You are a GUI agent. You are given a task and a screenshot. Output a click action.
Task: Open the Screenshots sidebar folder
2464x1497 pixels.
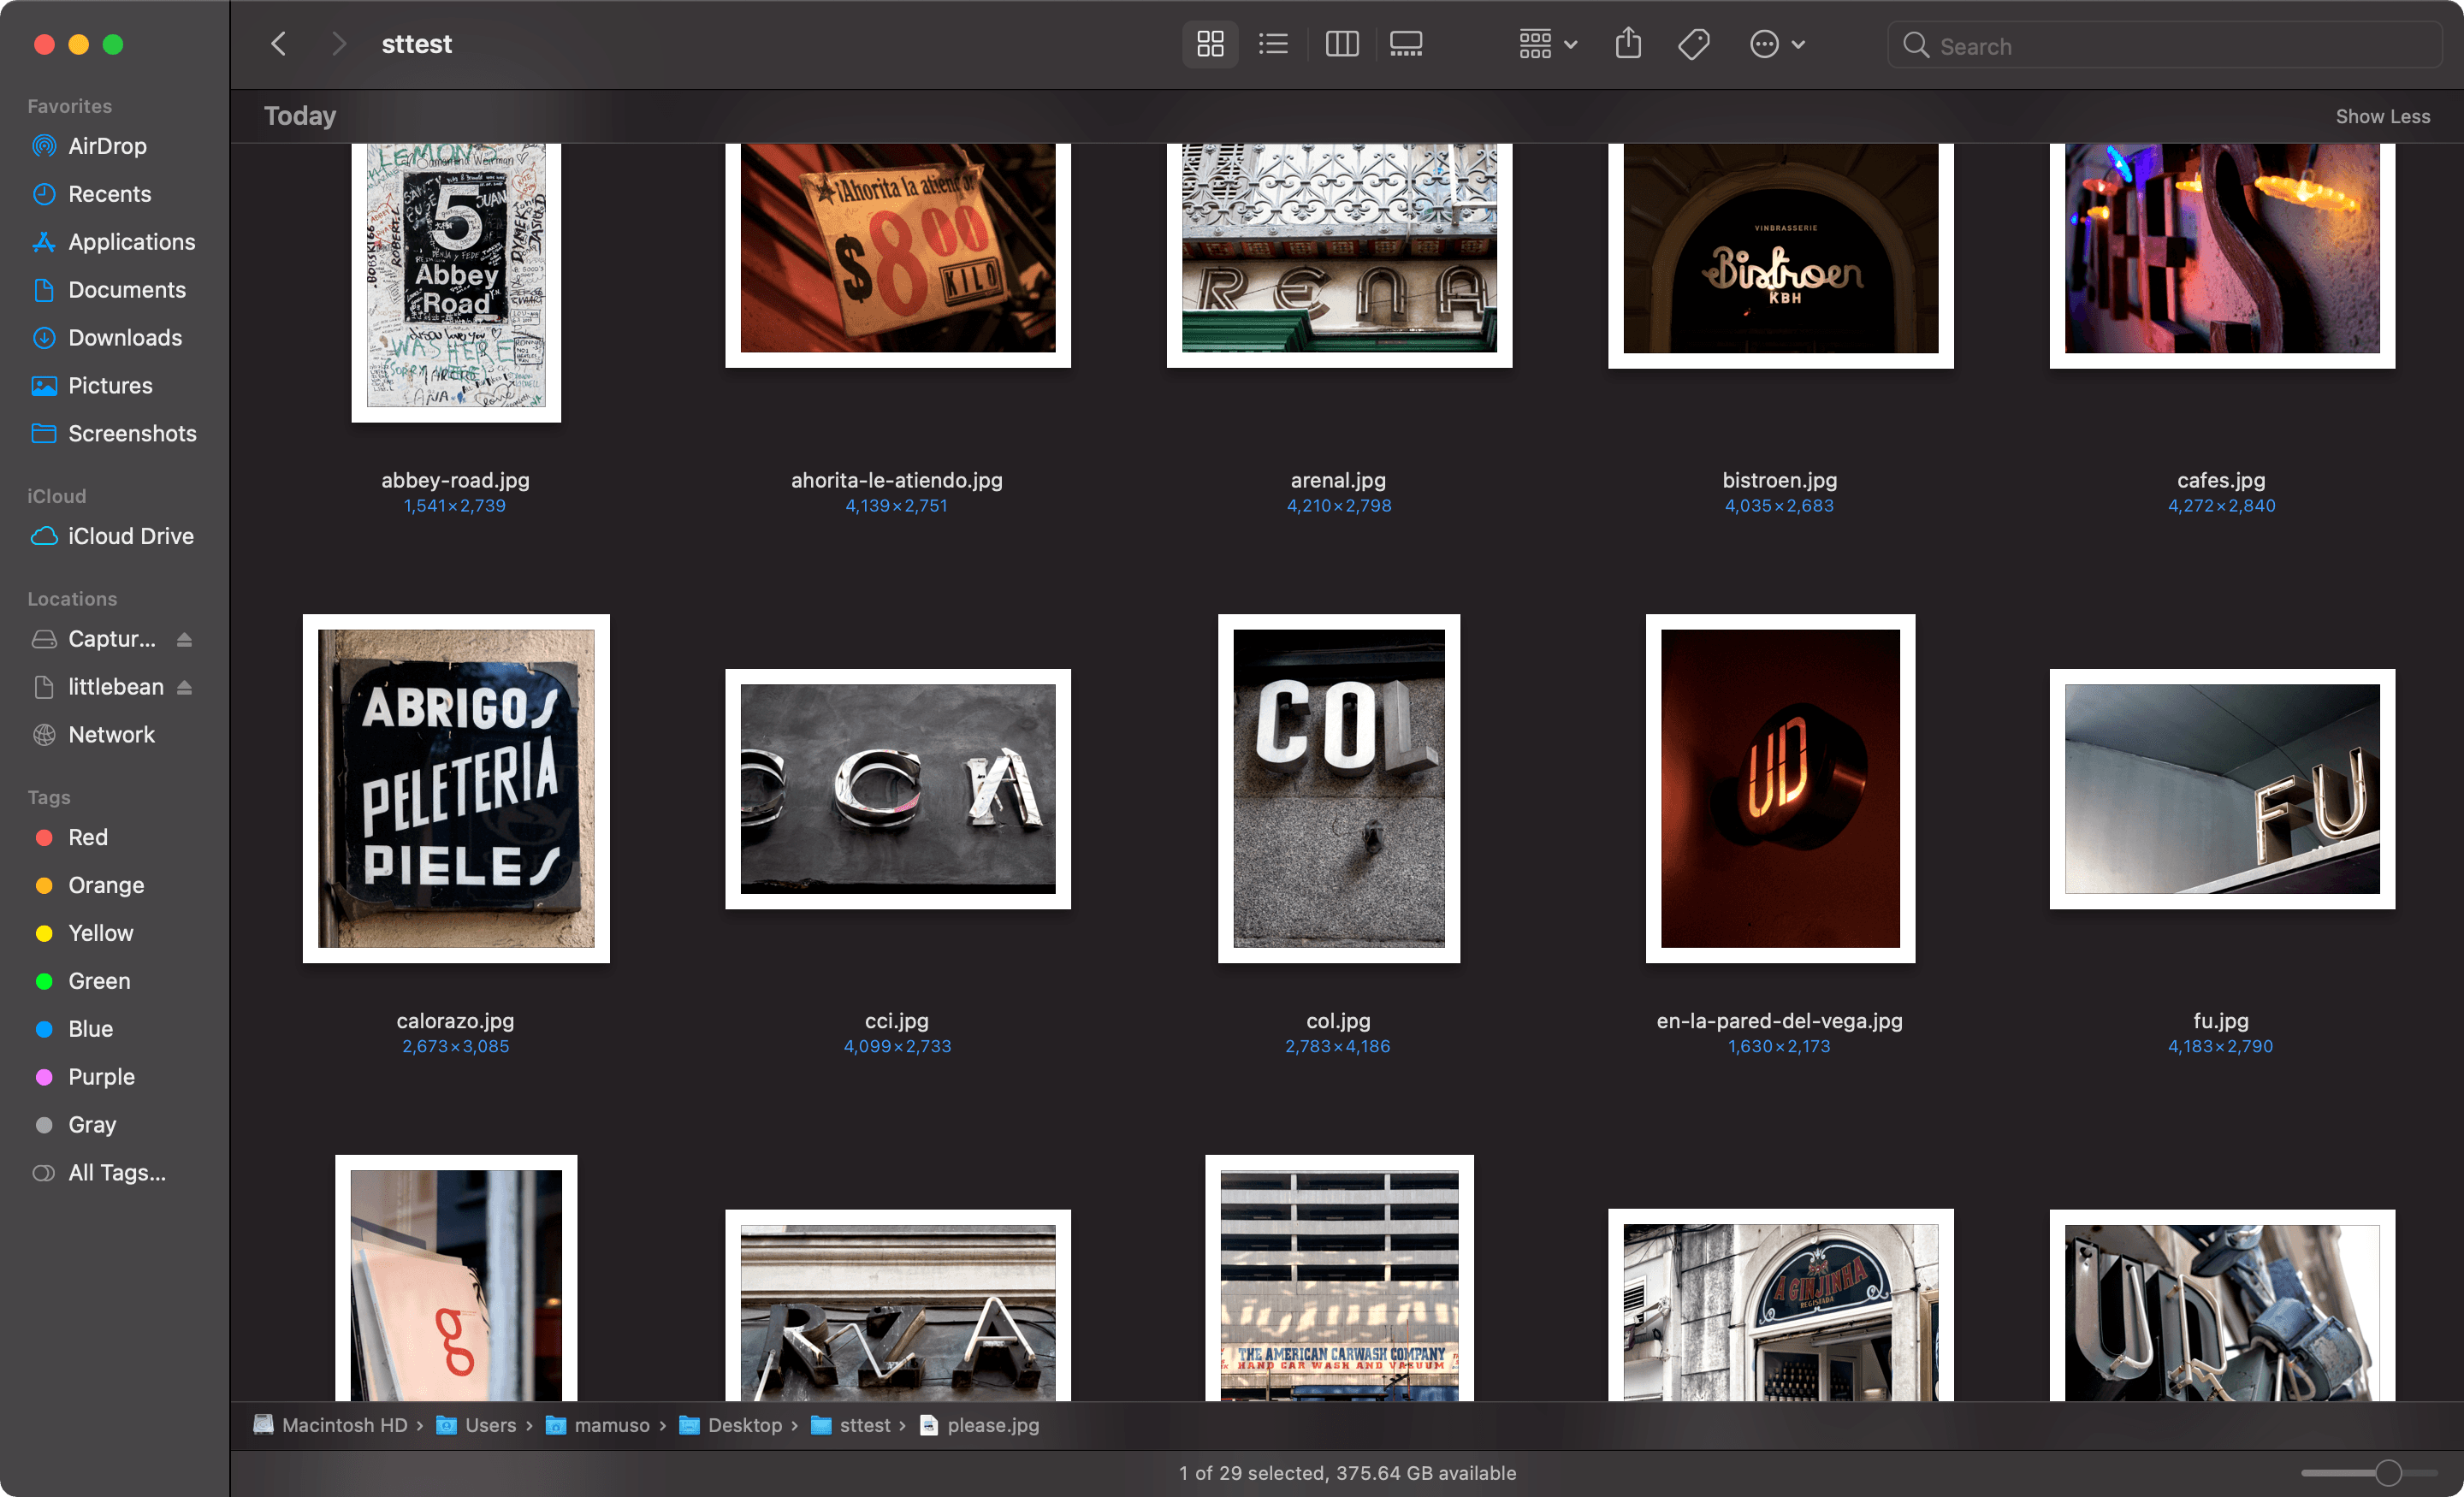pyautogui.click(x=132, y=434)
